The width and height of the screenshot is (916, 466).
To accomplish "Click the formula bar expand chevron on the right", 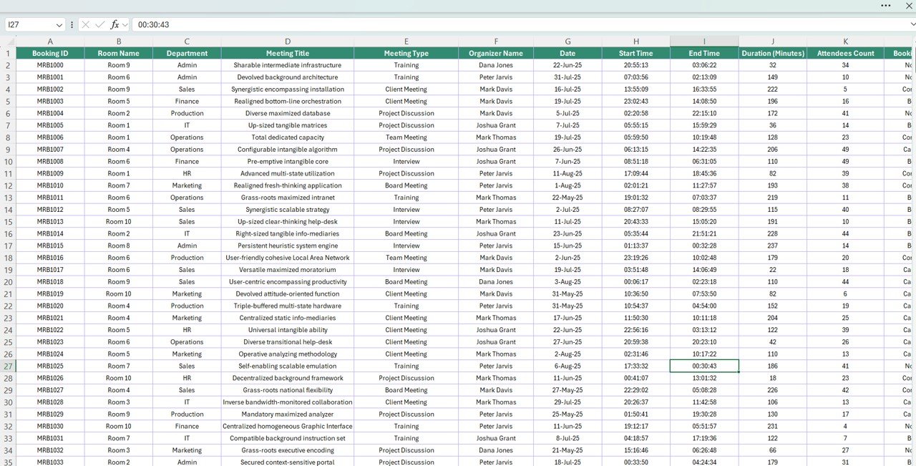I will 913,24.
